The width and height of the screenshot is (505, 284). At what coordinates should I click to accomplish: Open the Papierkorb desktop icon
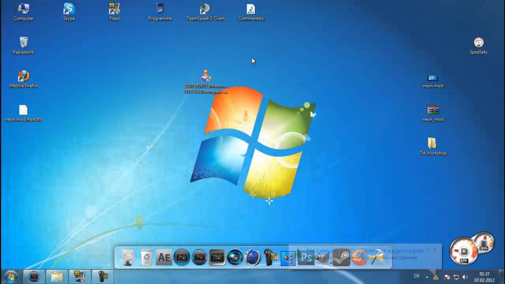click(24, 45)
